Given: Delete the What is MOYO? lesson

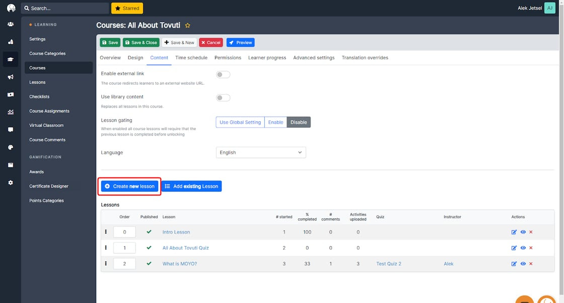Looking at the screenshot, I should click(x=531, y=264).
